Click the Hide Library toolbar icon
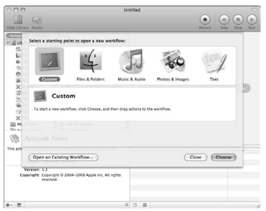Viewport: 266px width, 211px height. [18, 20]
